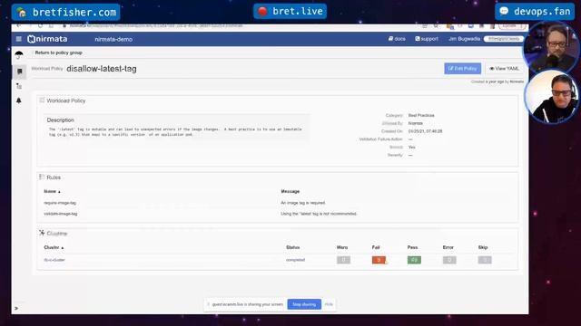Click the Status column header
Viewport: 581px width, 326px height.
[292, 247]
